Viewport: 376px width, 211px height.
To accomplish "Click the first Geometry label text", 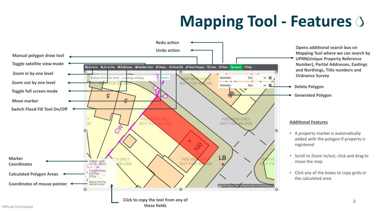I will click(x=225, y=78).
